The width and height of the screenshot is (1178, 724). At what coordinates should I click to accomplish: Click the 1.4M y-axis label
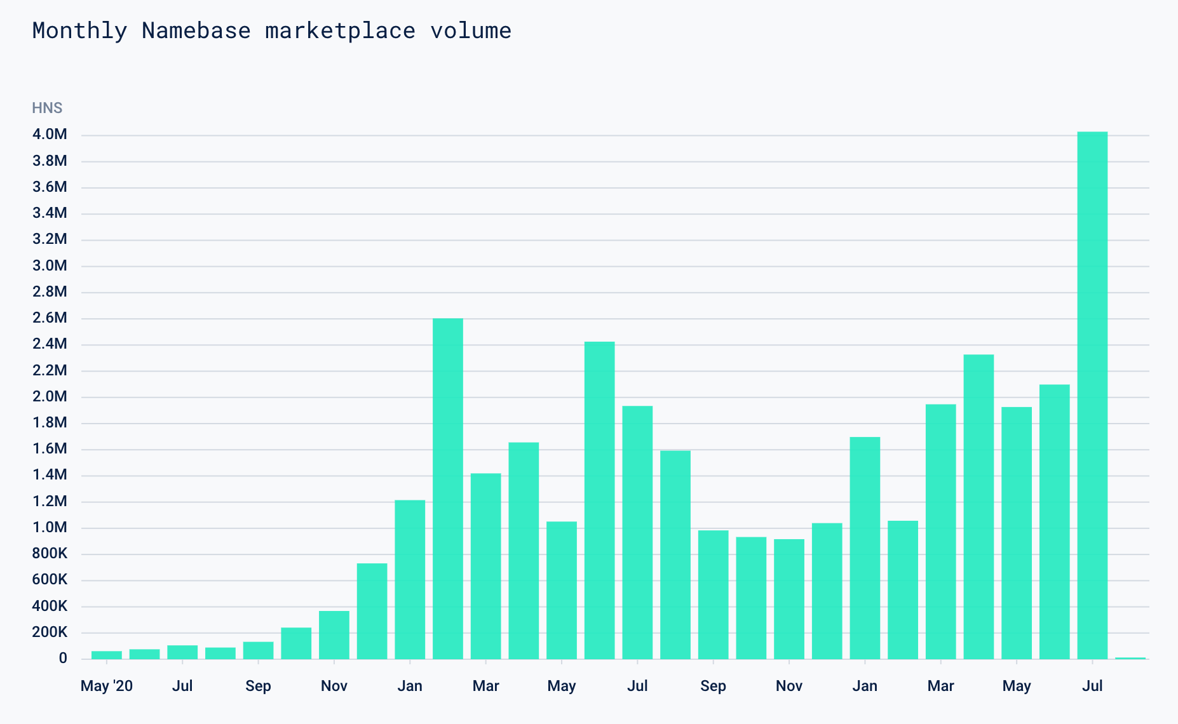coord(50,474)
